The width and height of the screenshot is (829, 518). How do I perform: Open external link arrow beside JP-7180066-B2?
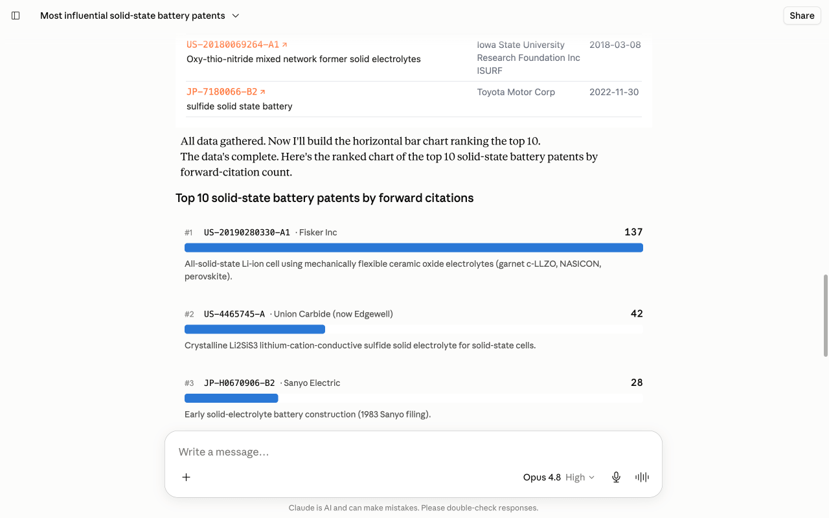tap(262, 92)
